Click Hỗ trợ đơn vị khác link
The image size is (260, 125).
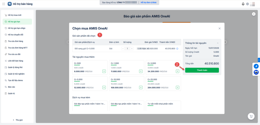point(149,3)
